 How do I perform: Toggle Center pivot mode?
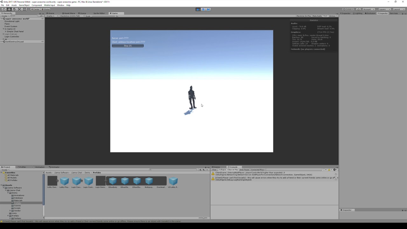point(35,9)
